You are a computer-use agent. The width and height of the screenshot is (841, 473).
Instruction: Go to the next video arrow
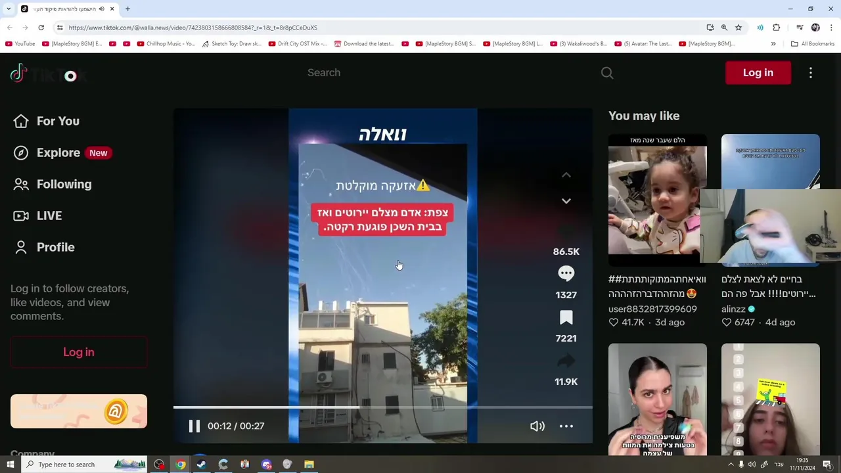pos(566,201)
